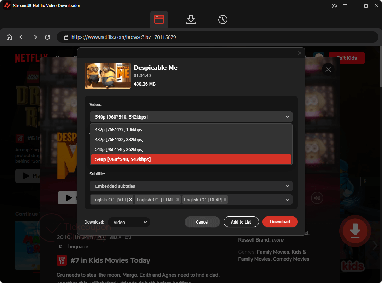Remove English CC [VTT] subtitle tag
Viewport: 382px width, 283px height.
point(131,200)
